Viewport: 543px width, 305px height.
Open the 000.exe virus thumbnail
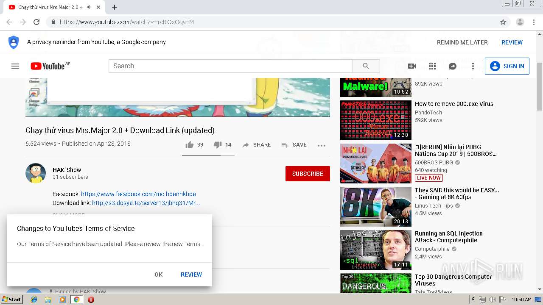(376, 120)
